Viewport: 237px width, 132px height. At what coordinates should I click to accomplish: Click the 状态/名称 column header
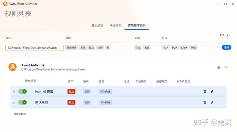[x=31, y=81]
